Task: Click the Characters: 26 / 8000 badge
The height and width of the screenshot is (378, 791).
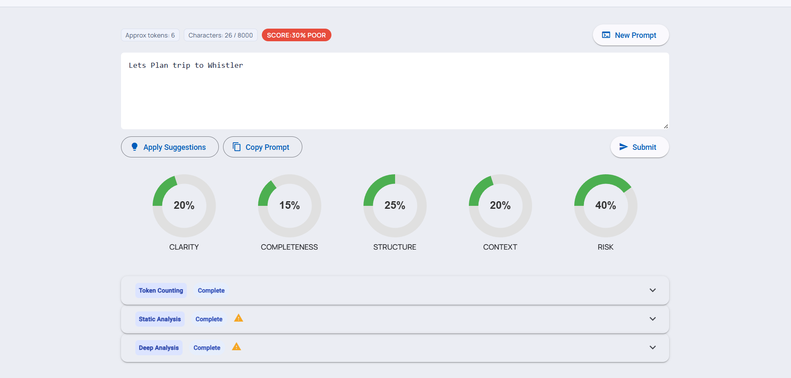Action: 221,35
